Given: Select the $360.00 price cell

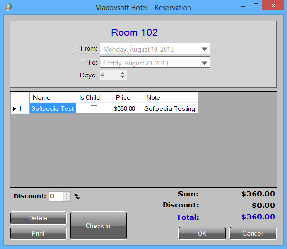Looking at the screenshot, I should point(127,108).
